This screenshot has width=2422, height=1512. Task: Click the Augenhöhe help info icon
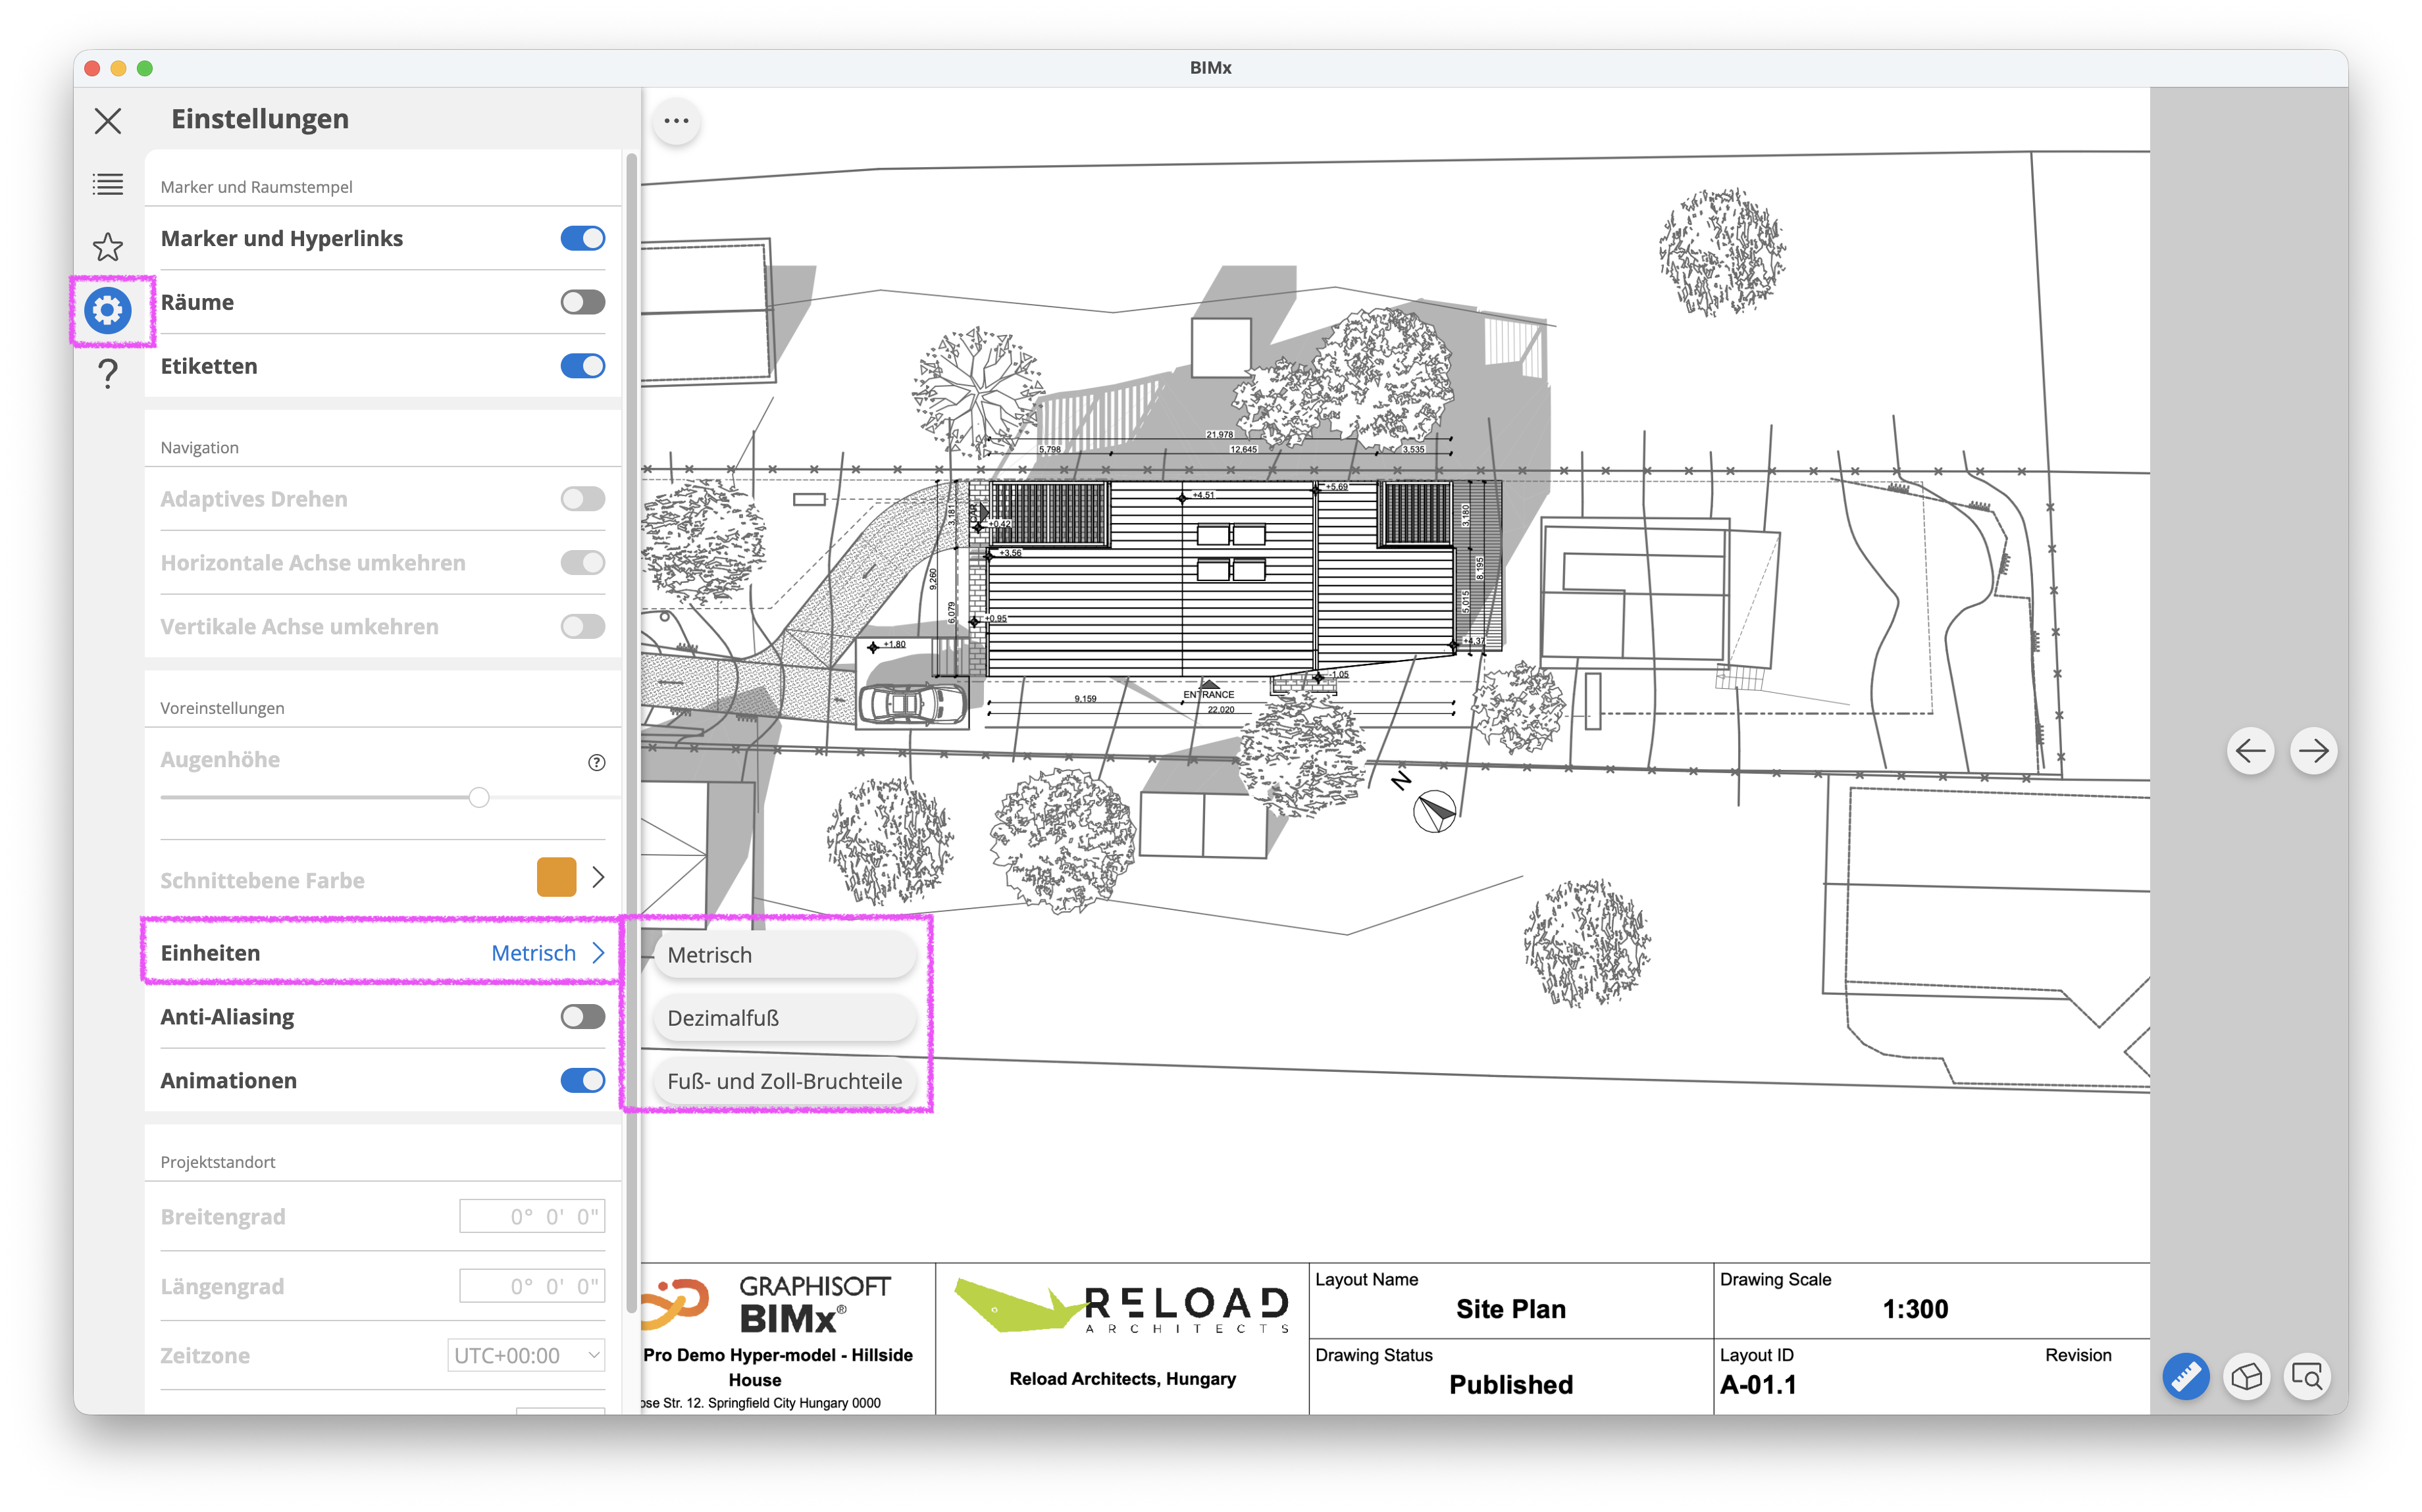tap(597, 762)
